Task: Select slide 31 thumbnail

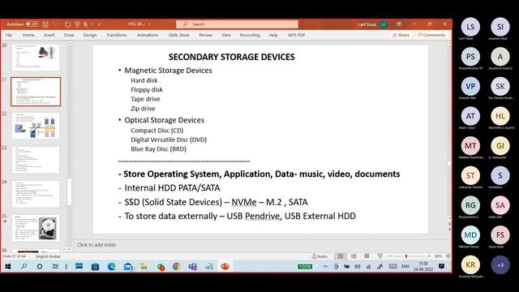Action: [x=36, y=92]
